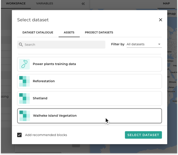Switch to the Map tab in background
Image resolution: width=178 pixels, height=155 pixels.
coord(166,3)
